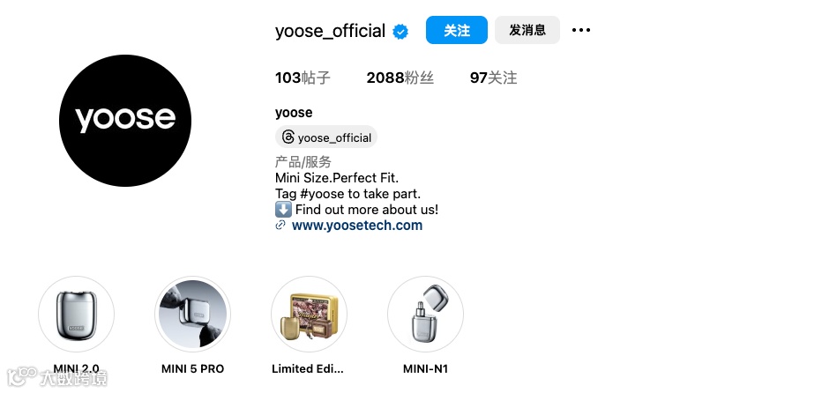This screenshot has height=393, width=822.
Task: View the 97 关注 following list
Action: [x=493, y=78]
